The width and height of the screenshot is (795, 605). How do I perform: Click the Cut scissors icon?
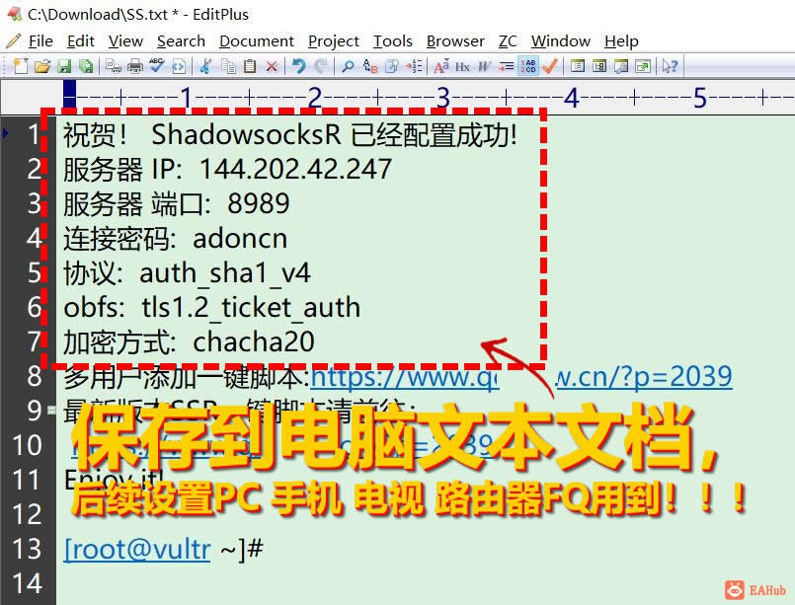tap(205, 66)
